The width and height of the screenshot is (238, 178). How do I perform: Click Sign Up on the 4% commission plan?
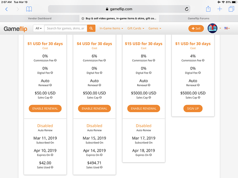[x=193, y=109]
